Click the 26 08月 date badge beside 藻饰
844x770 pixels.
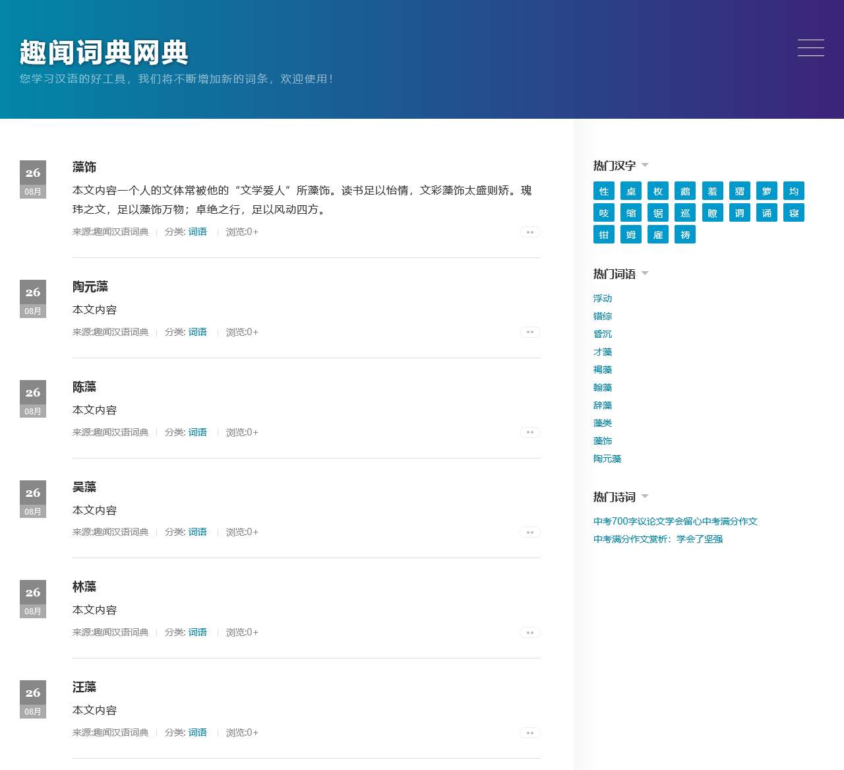(x=32, y=179)
